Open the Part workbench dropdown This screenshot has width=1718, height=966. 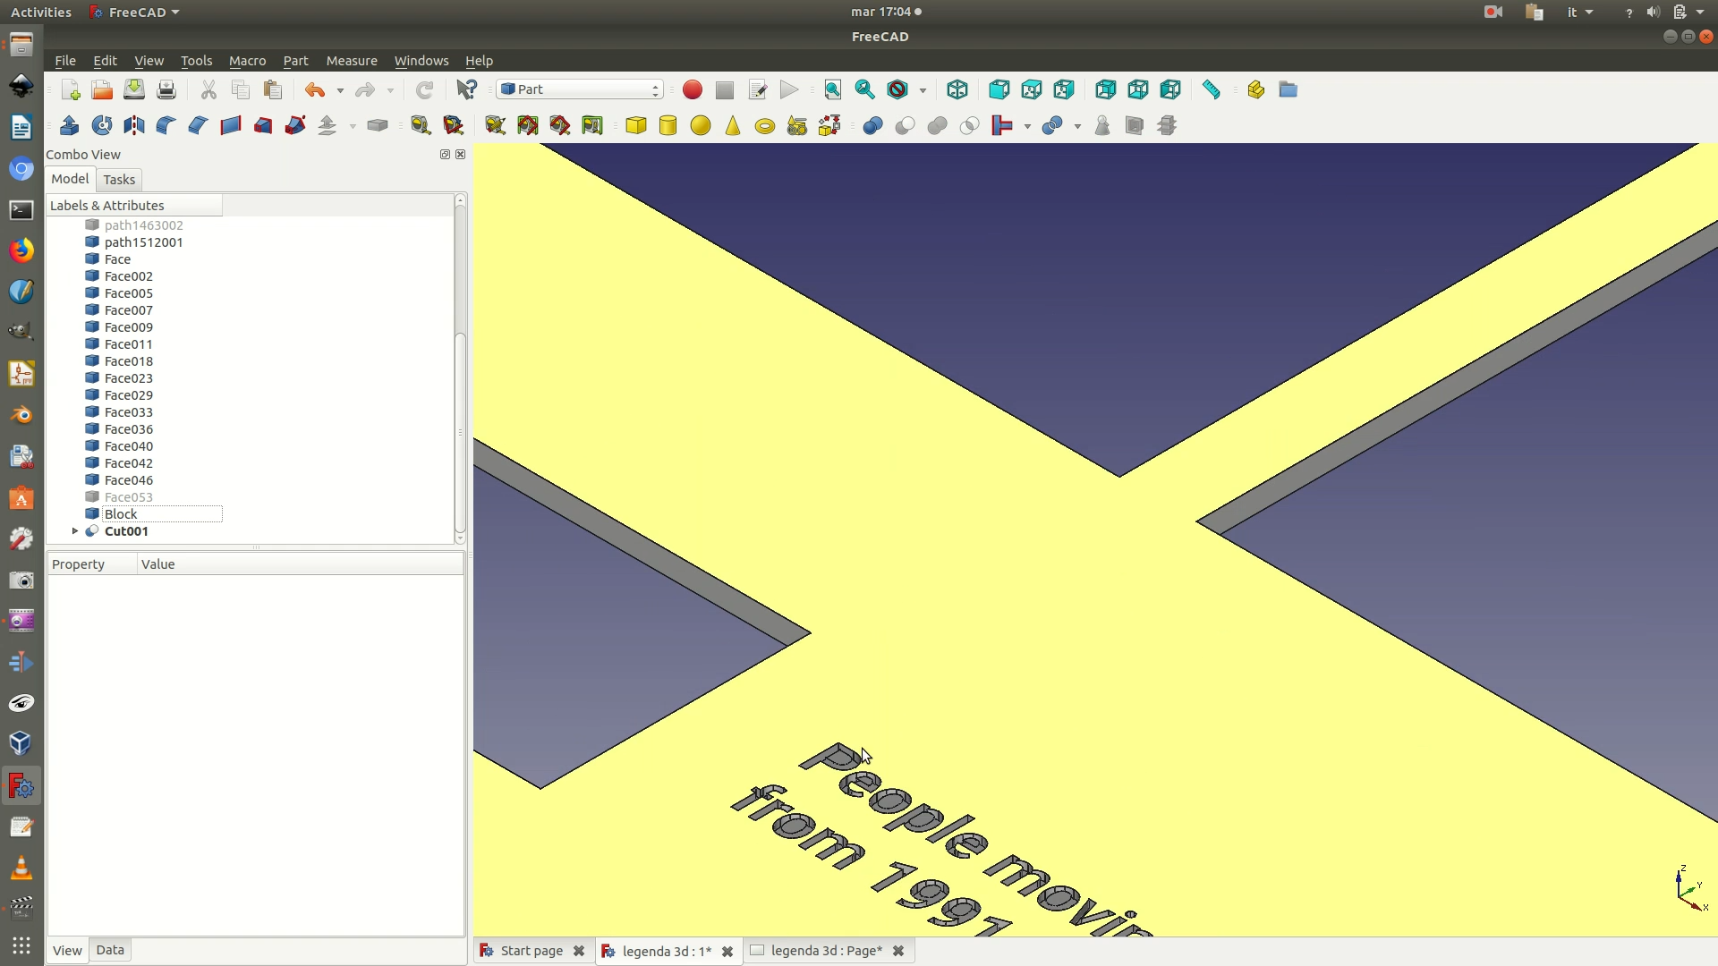pyautogui.click(x=580, y=89)
